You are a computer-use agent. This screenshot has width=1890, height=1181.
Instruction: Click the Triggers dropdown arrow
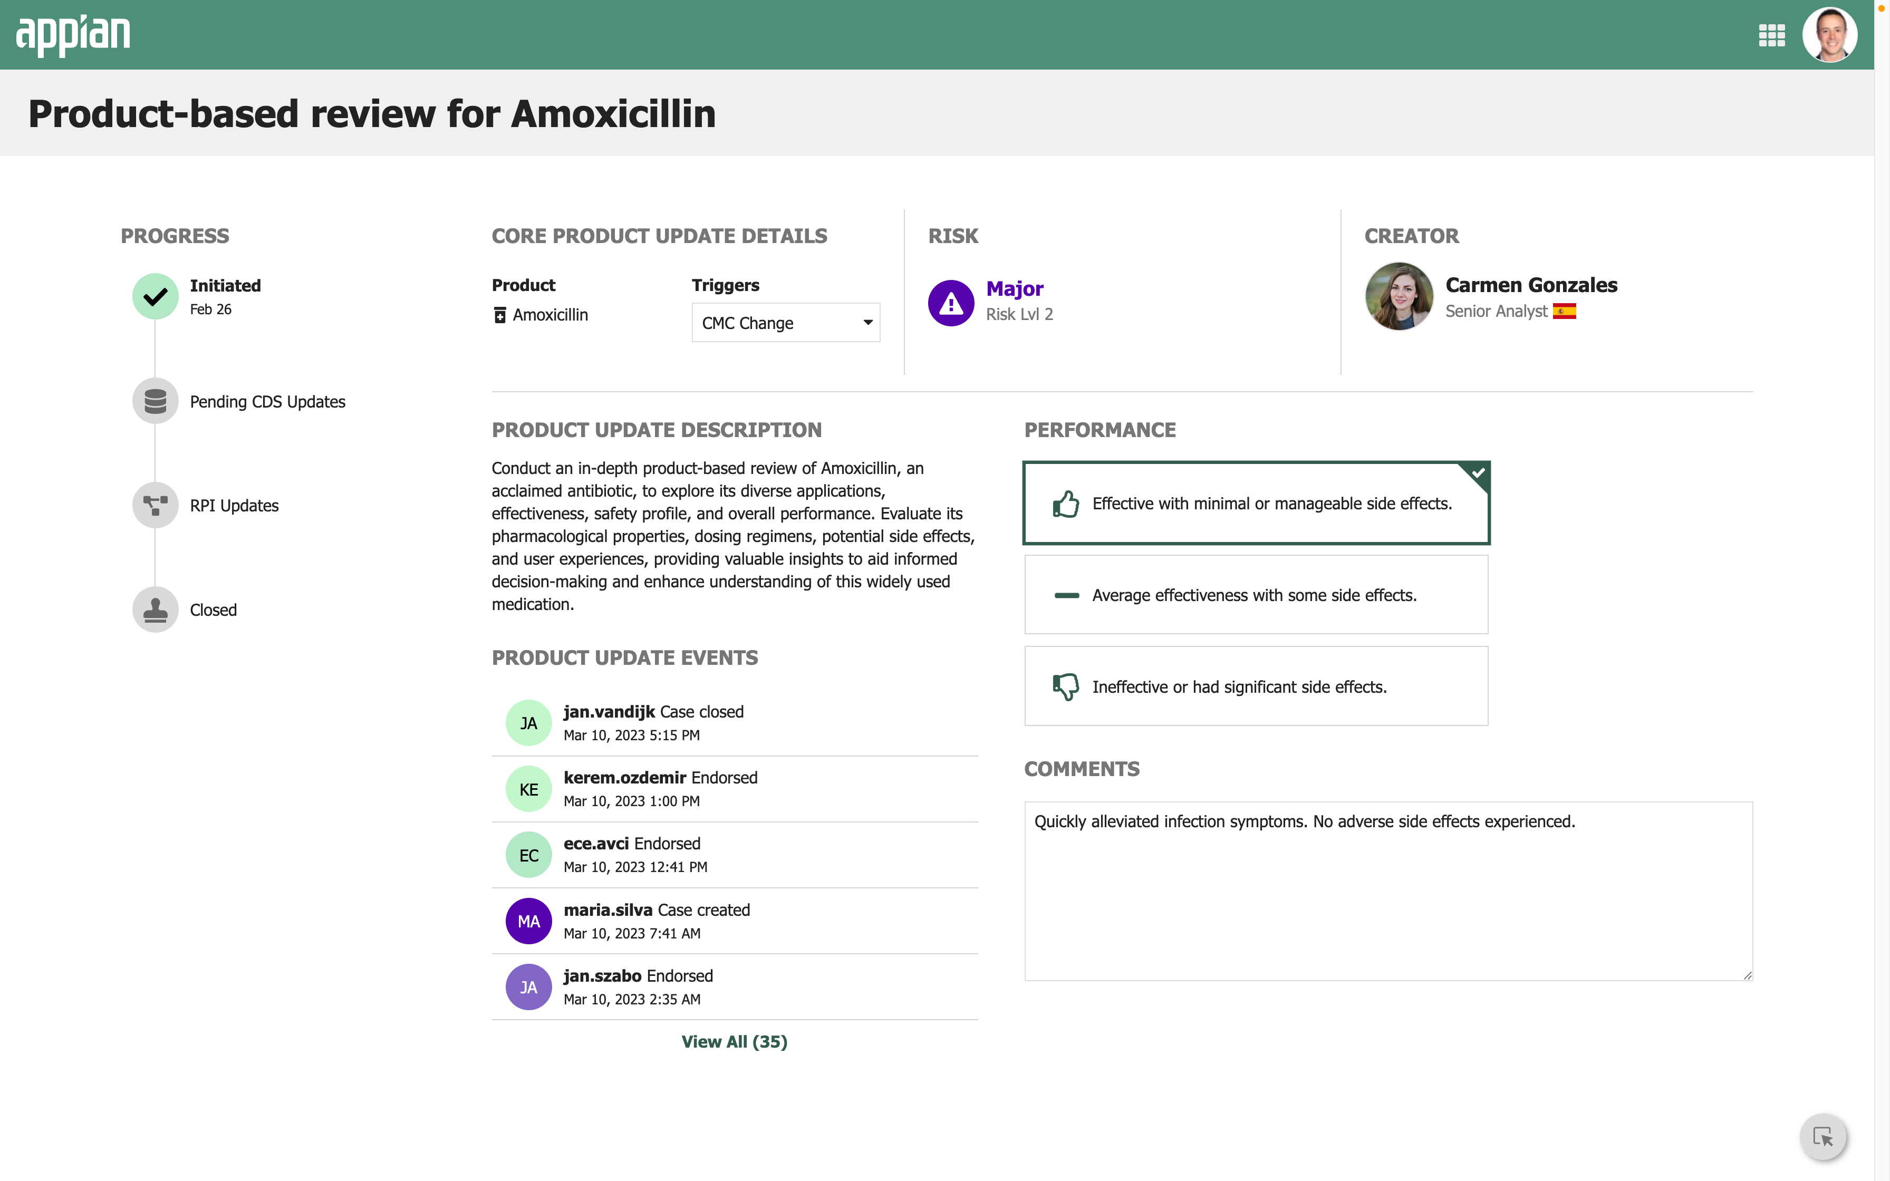[x=867, y=323]
